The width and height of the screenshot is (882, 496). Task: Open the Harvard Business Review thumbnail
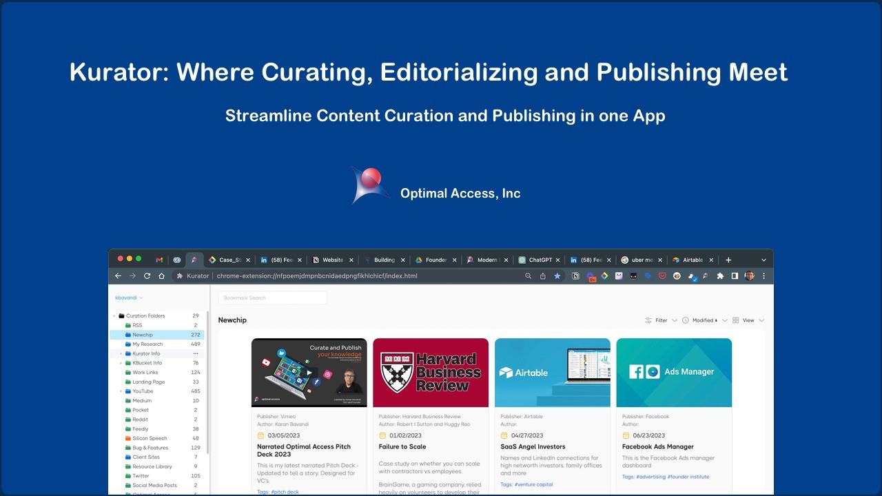coord(431,373)
